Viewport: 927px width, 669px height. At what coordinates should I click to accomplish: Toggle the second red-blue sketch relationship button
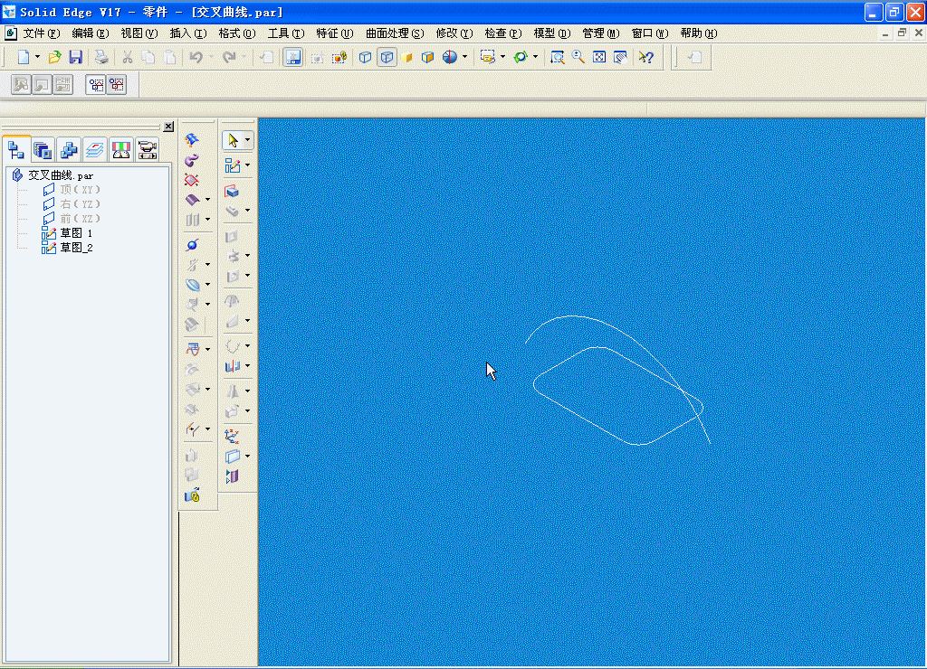(x=117, y=85)
